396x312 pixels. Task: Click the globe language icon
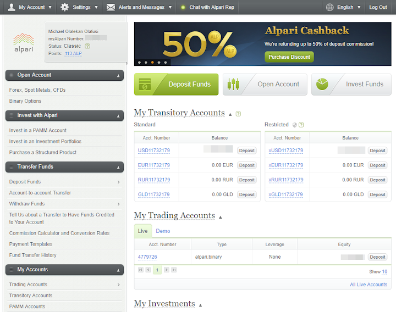[329, 7]
